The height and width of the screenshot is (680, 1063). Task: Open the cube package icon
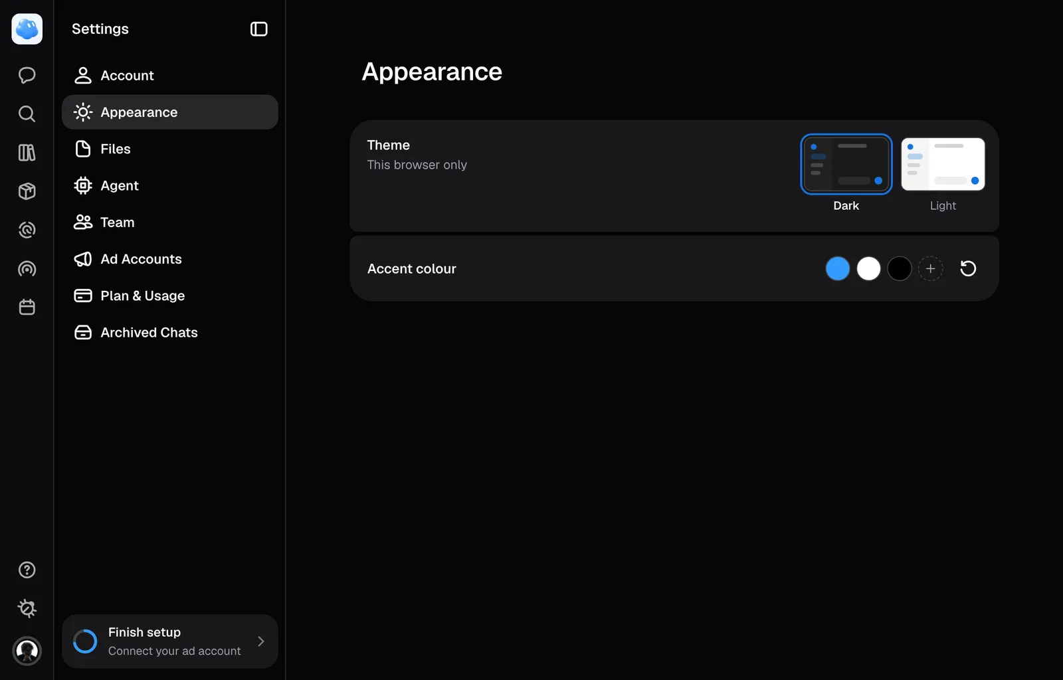click(x=27, y=191)
